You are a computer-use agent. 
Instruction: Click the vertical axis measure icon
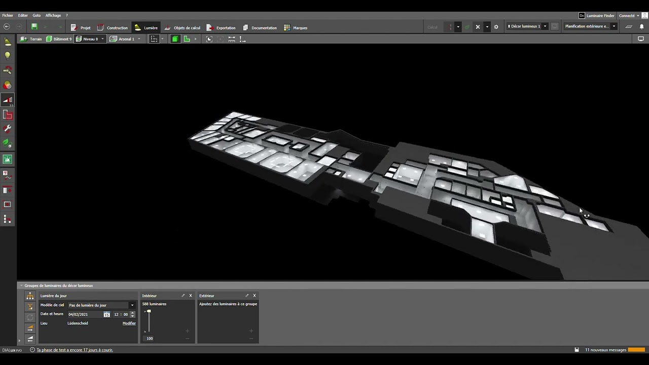pos(242,39)
